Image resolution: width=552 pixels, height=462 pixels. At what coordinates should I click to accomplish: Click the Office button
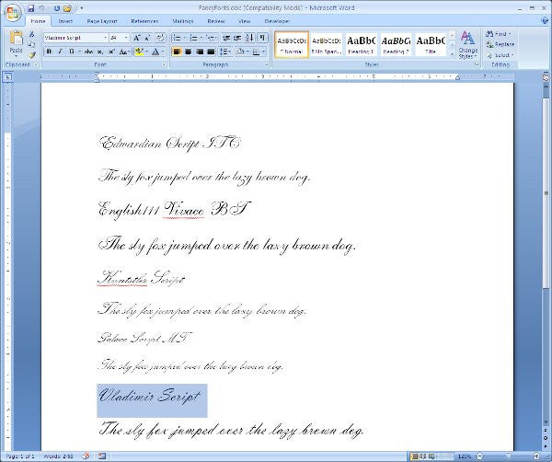tap(12, 11)
